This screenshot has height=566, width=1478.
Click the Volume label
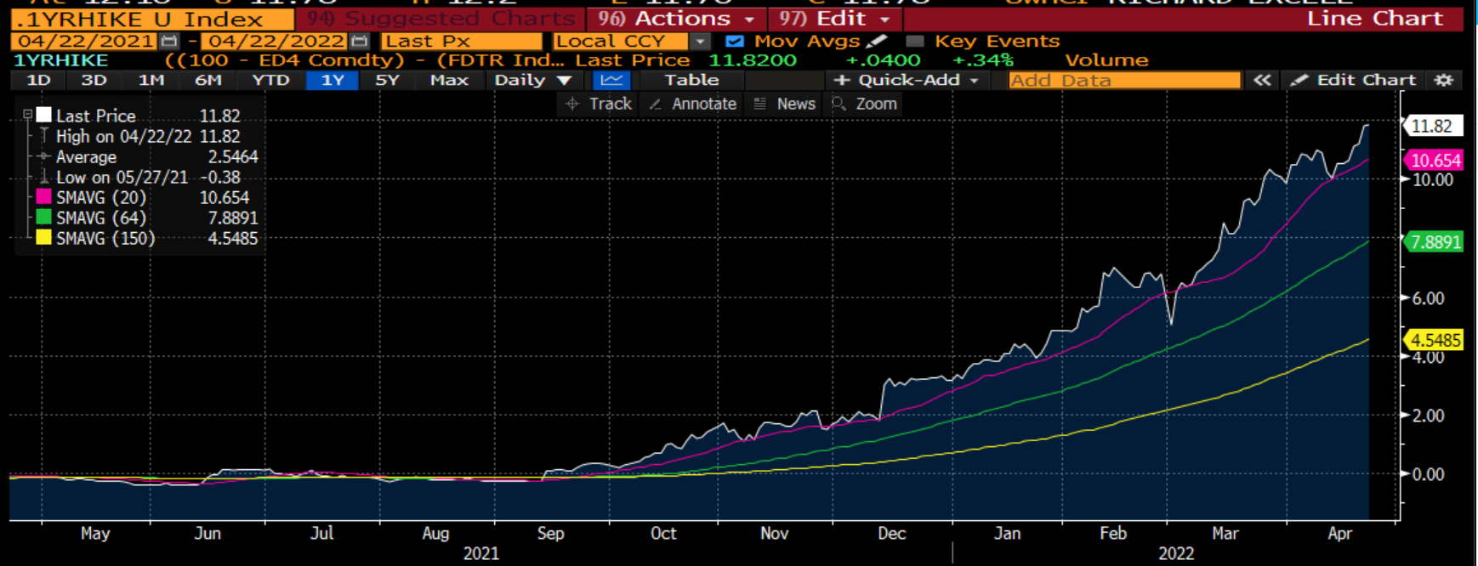coord(1106,60)
